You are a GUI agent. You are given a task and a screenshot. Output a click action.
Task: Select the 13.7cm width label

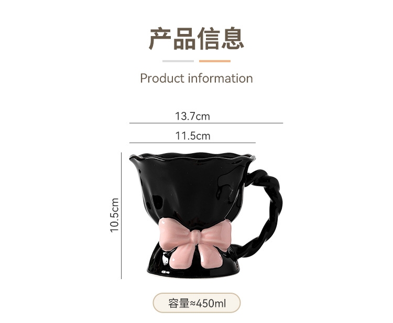[192, 116]
